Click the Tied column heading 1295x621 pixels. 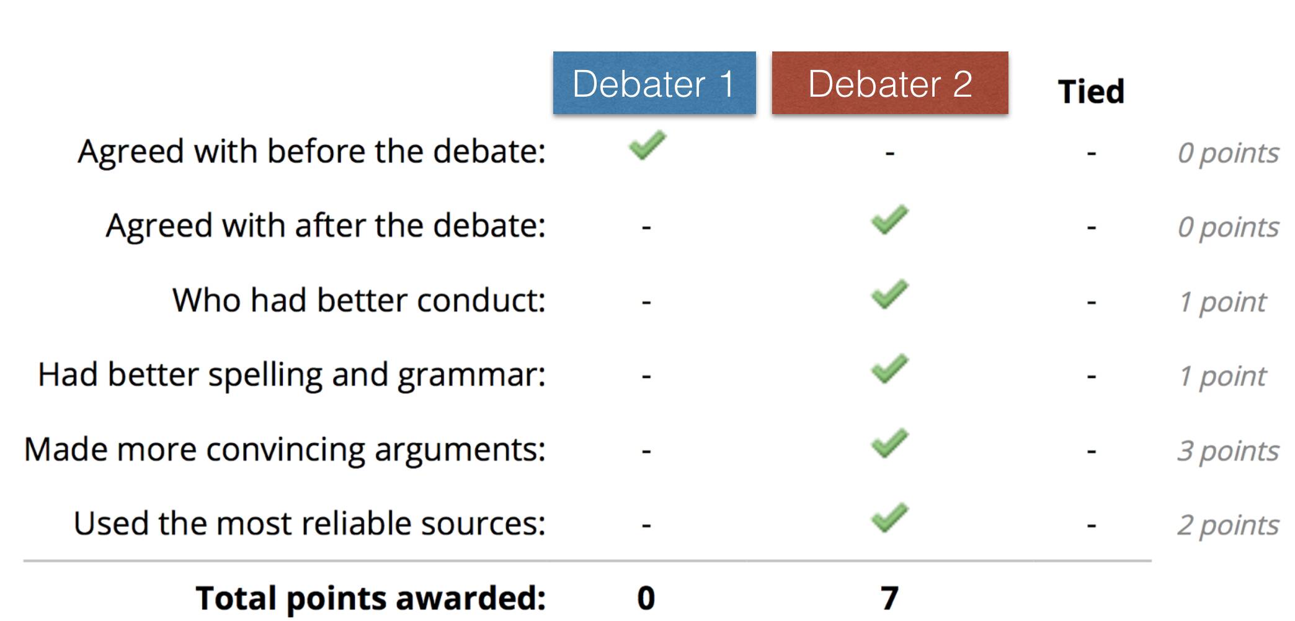[x=1091, y=91]
